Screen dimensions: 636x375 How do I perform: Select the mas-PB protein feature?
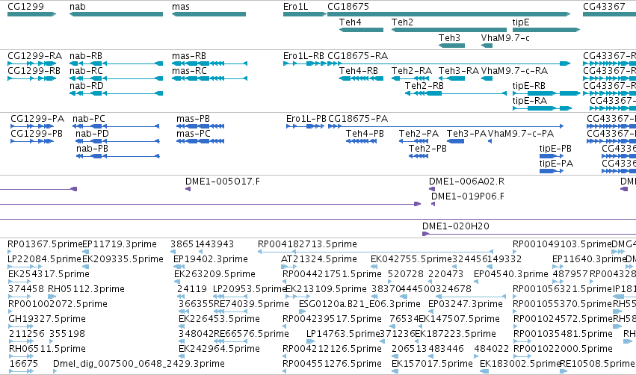[200, 126]
